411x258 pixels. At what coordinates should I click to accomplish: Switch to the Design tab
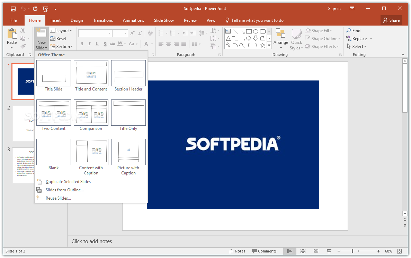(x=77, y=20)
